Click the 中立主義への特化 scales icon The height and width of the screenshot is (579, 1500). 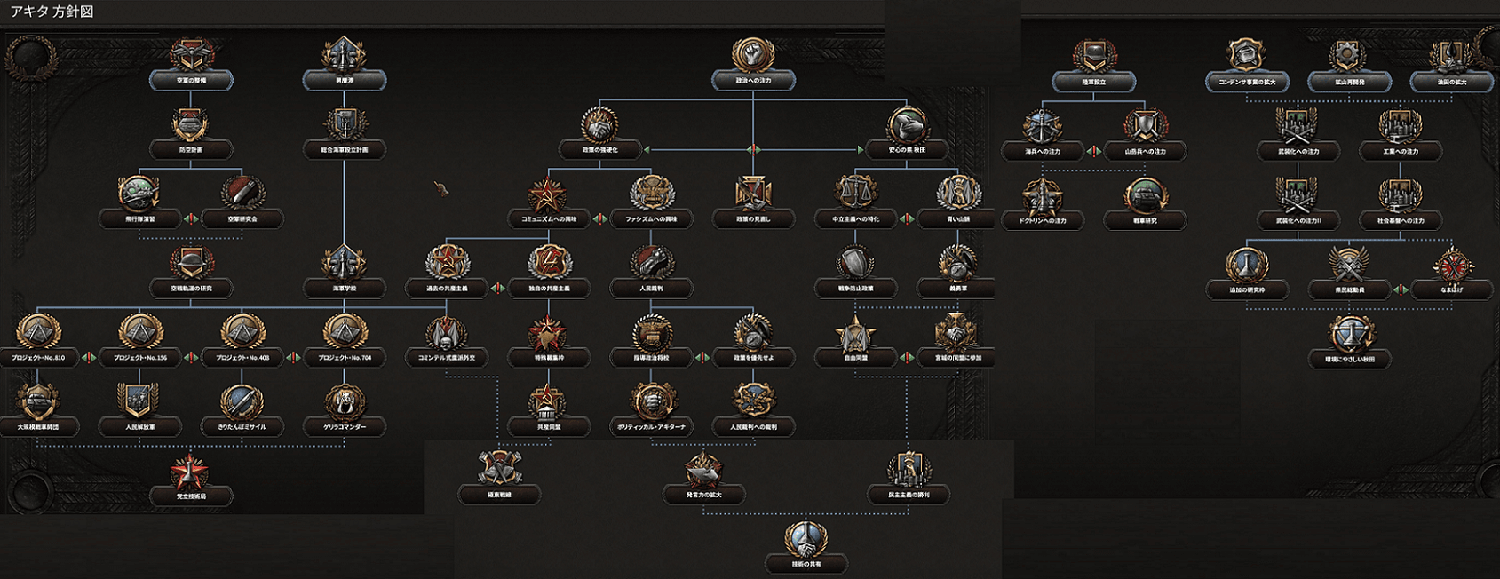click(855, 194)
